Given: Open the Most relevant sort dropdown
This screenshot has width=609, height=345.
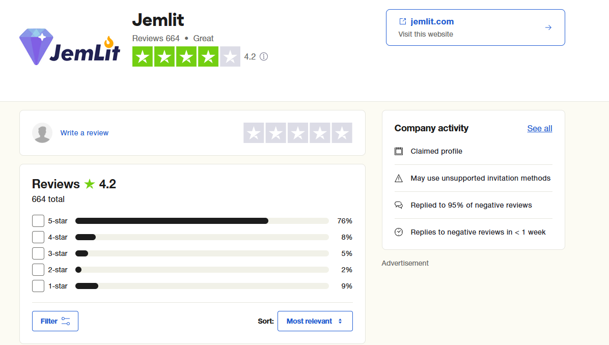Looking at the screenshot, I should 315,321.
